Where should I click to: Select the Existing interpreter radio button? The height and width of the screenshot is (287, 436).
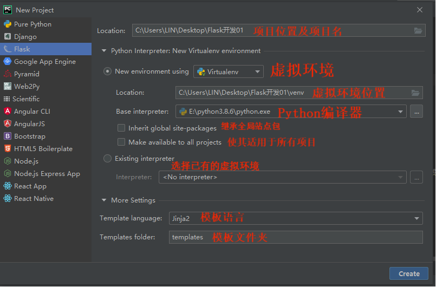tap(107, 159)
